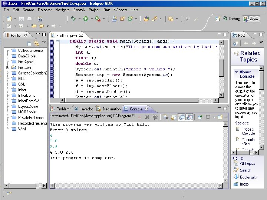Collapse all in the Package Explorer
The image size is (267, 200).
click(x=29, y=43)
